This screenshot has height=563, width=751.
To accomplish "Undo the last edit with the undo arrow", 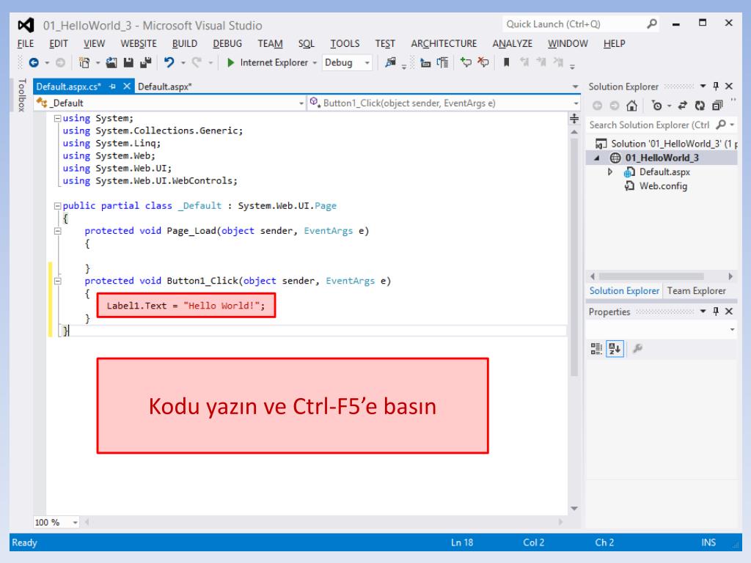I will [169, 63].
